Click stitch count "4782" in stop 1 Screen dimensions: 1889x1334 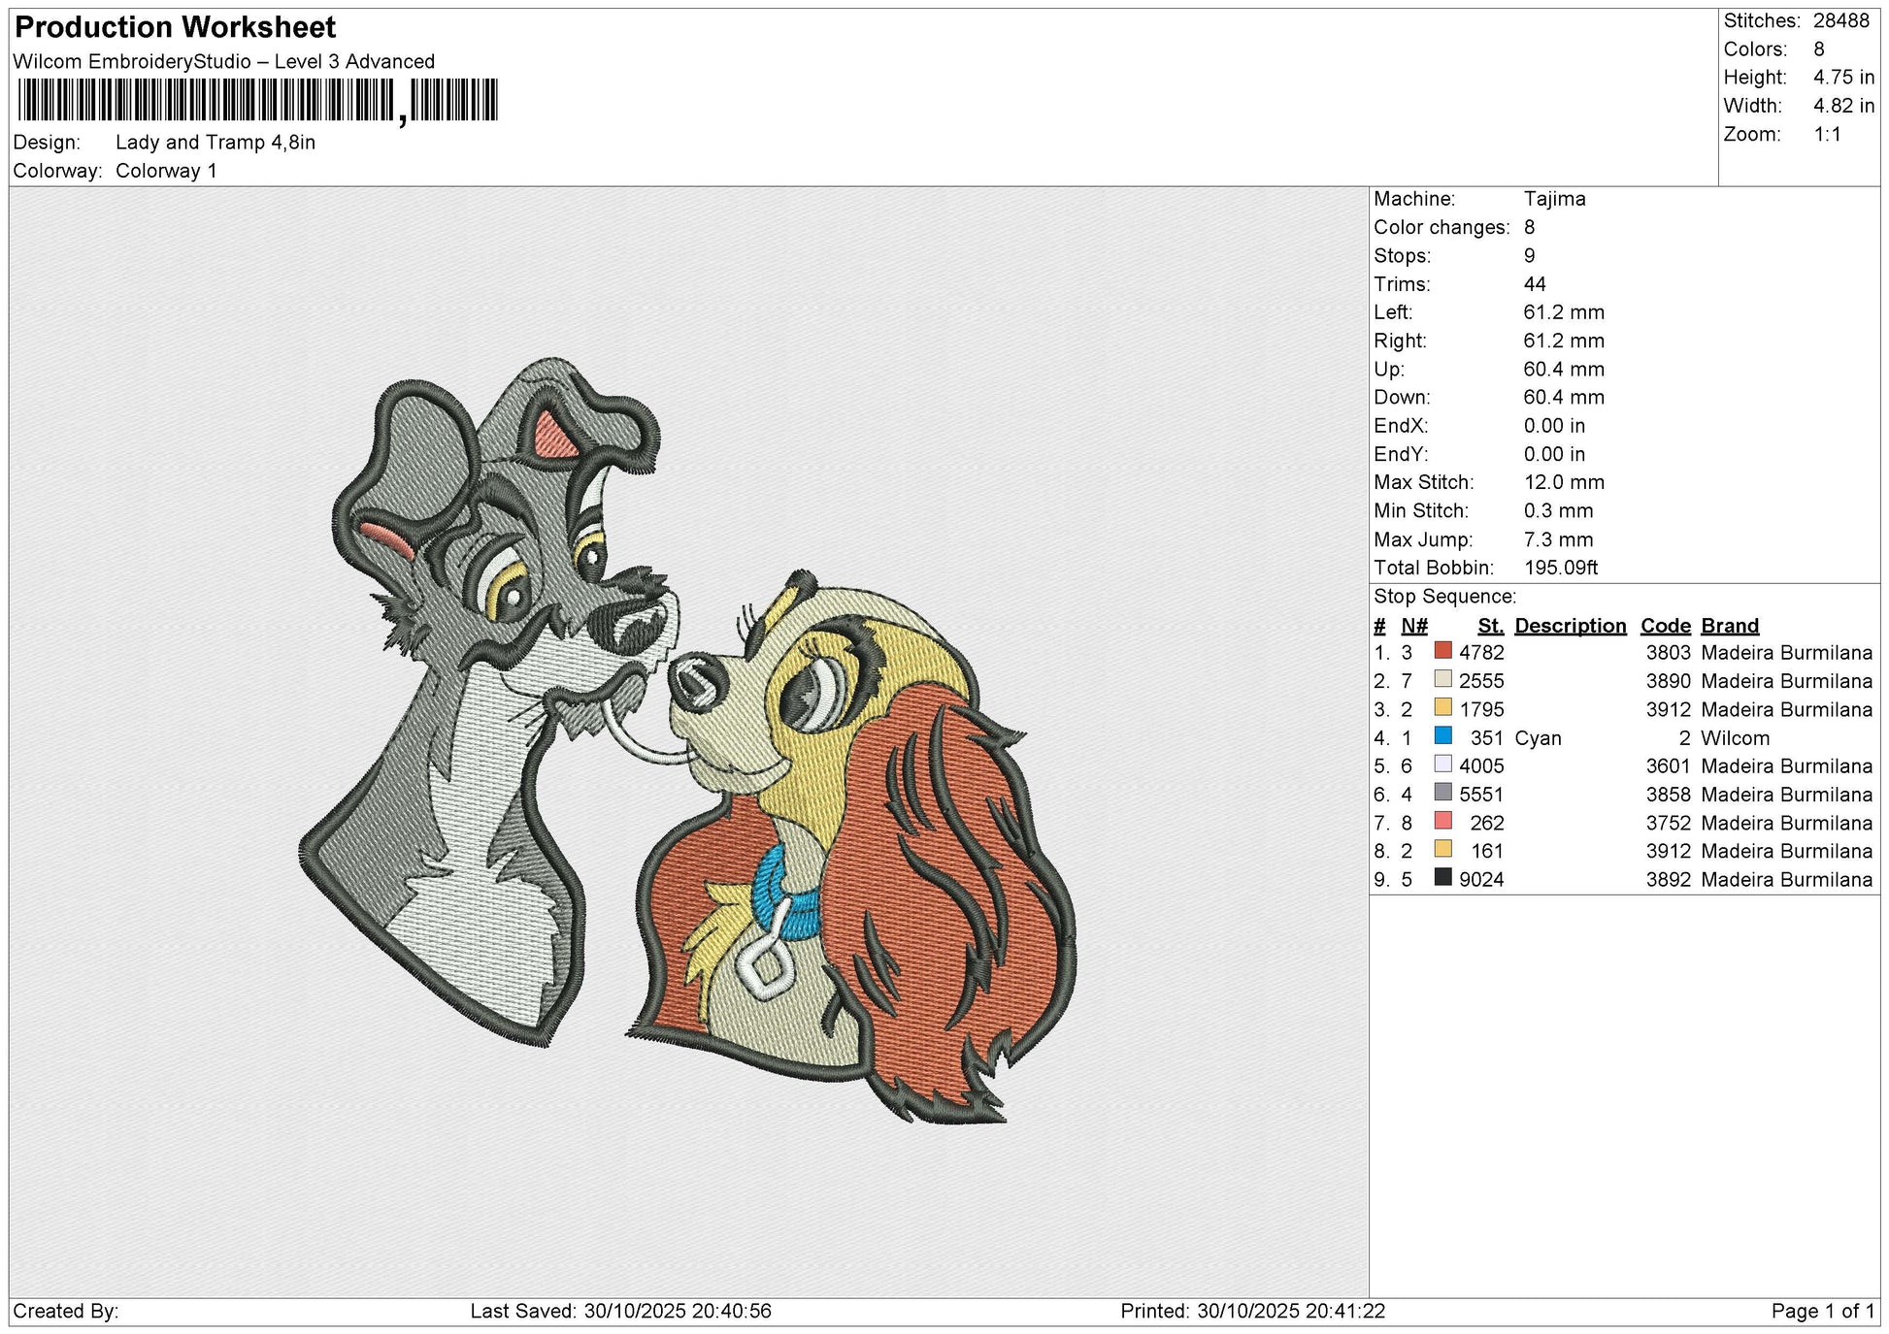click(x=1481, y=653)
